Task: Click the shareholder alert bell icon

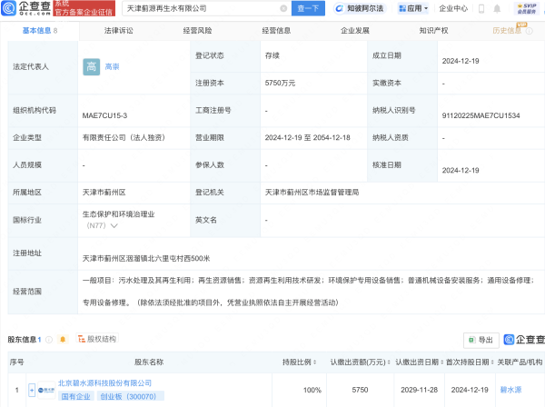Action: click(x=63, y=339)
